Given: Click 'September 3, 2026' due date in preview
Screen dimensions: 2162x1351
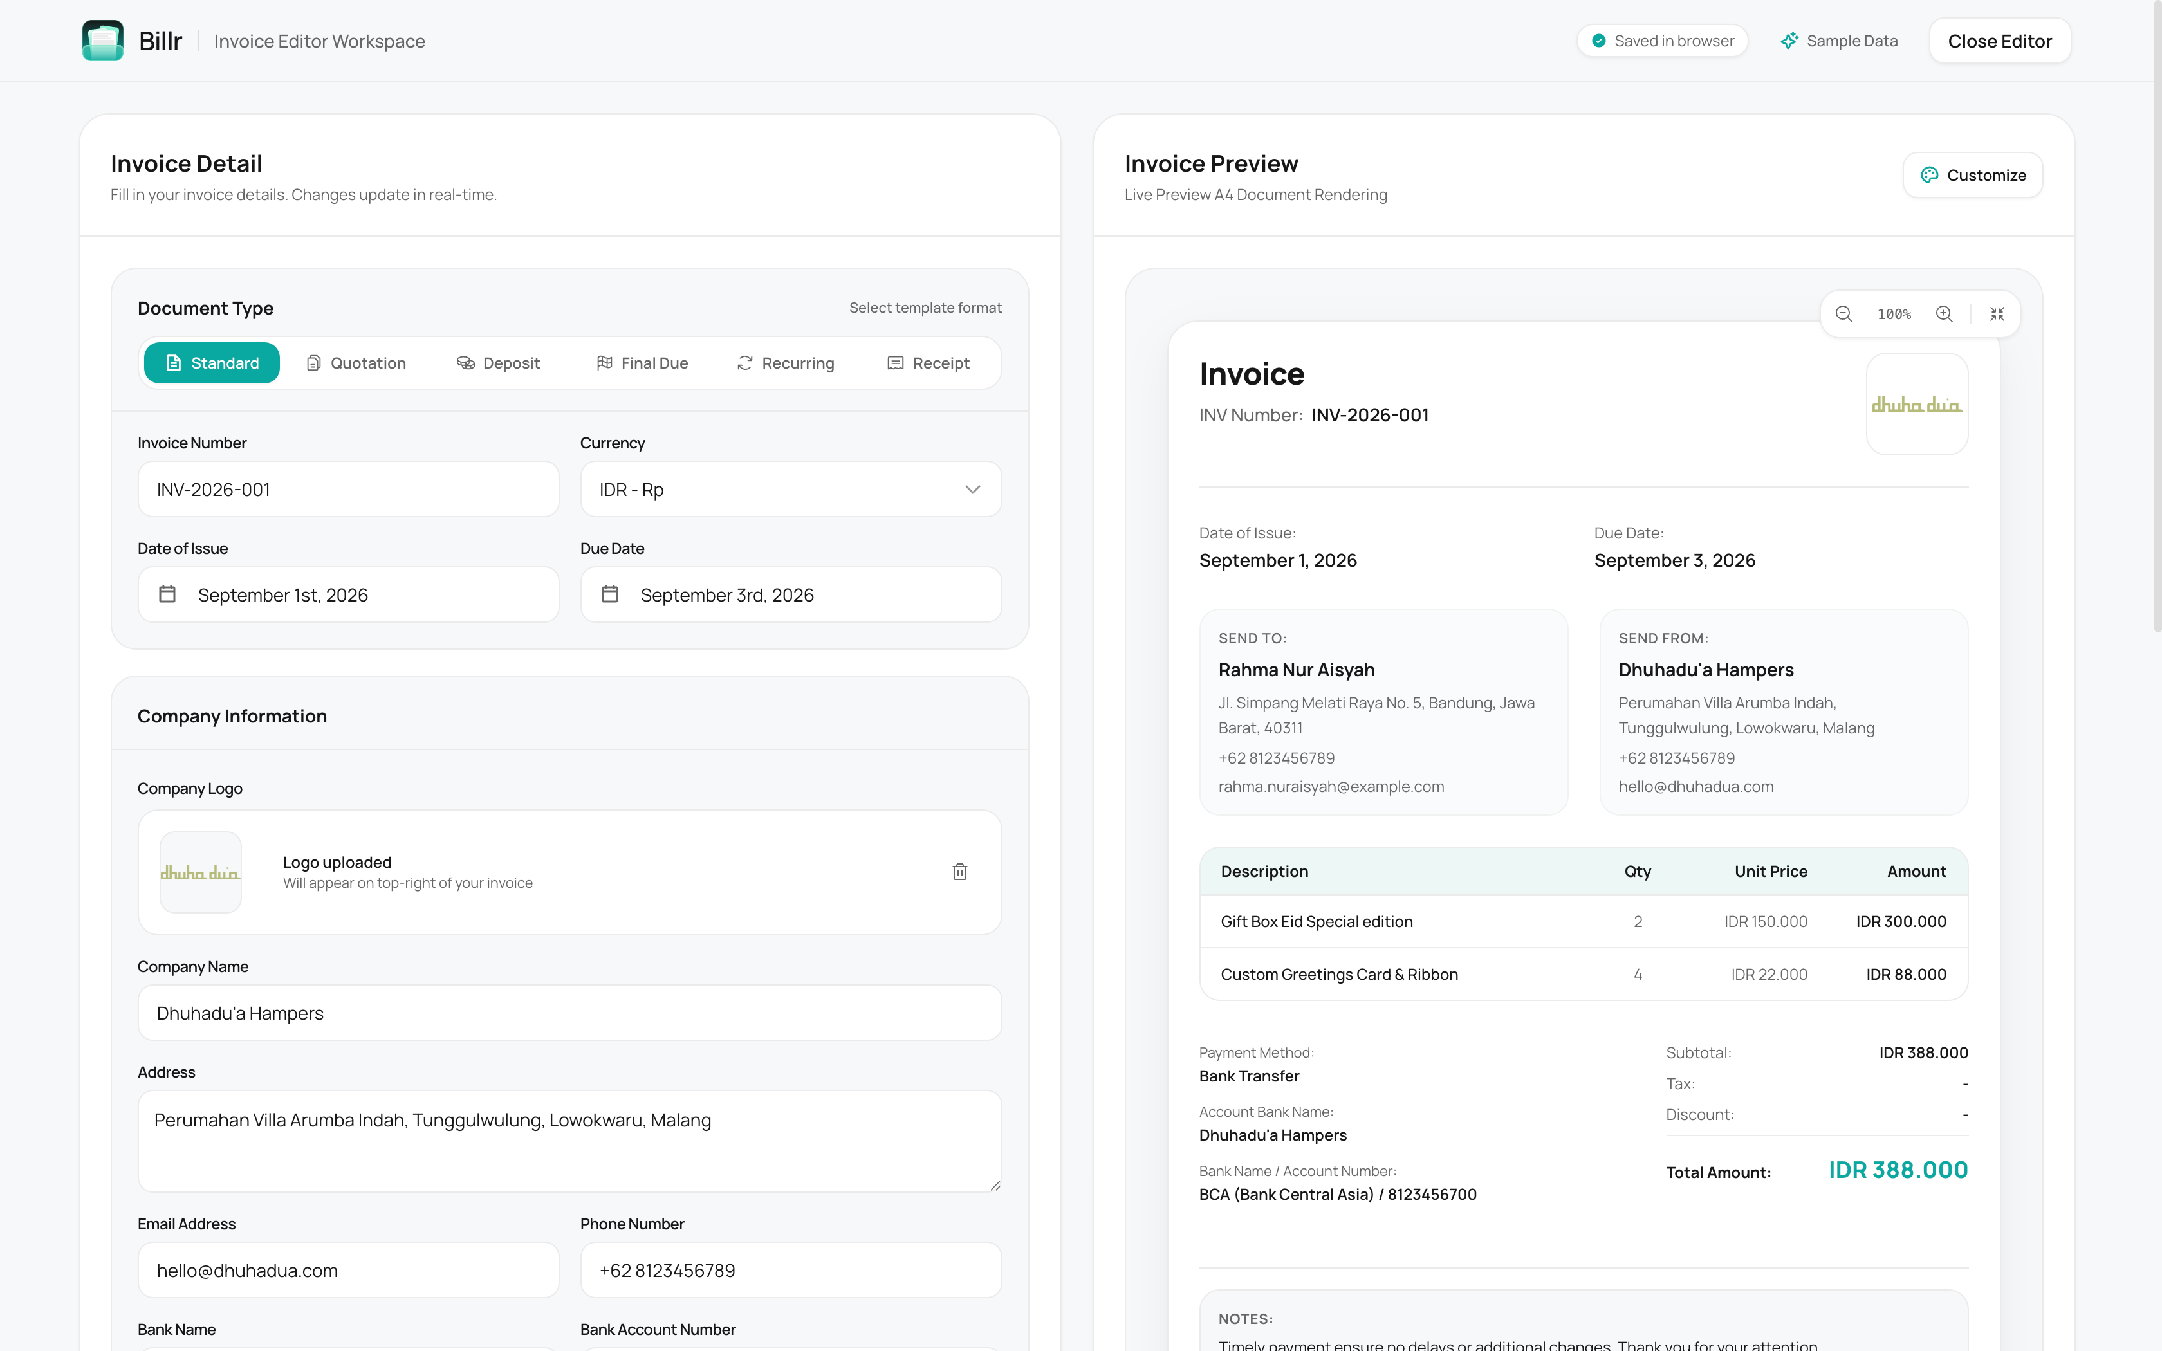Looking at the screenshot, I should point(1674,560).
